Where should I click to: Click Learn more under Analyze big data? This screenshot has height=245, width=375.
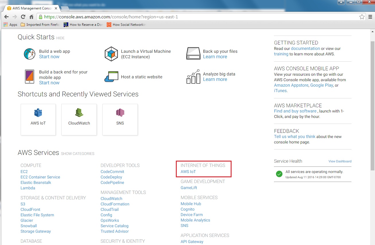pyautogui.click(x=215, y=79)
